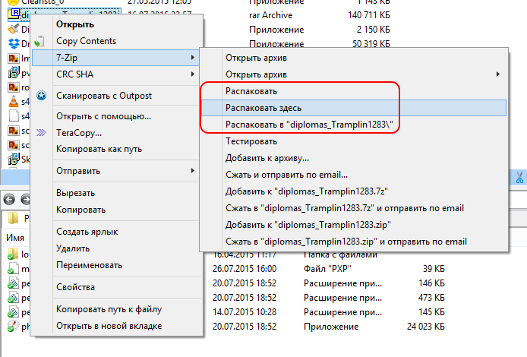The height and width of the screenshot is (357, 527).
Task: Select the rar archive file icon
Action: click(14, 14)
